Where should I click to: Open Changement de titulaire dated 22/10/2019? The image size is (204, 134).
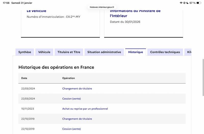[x=77, y=119]
